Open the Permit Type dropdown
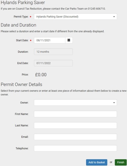 click(75, 17)
